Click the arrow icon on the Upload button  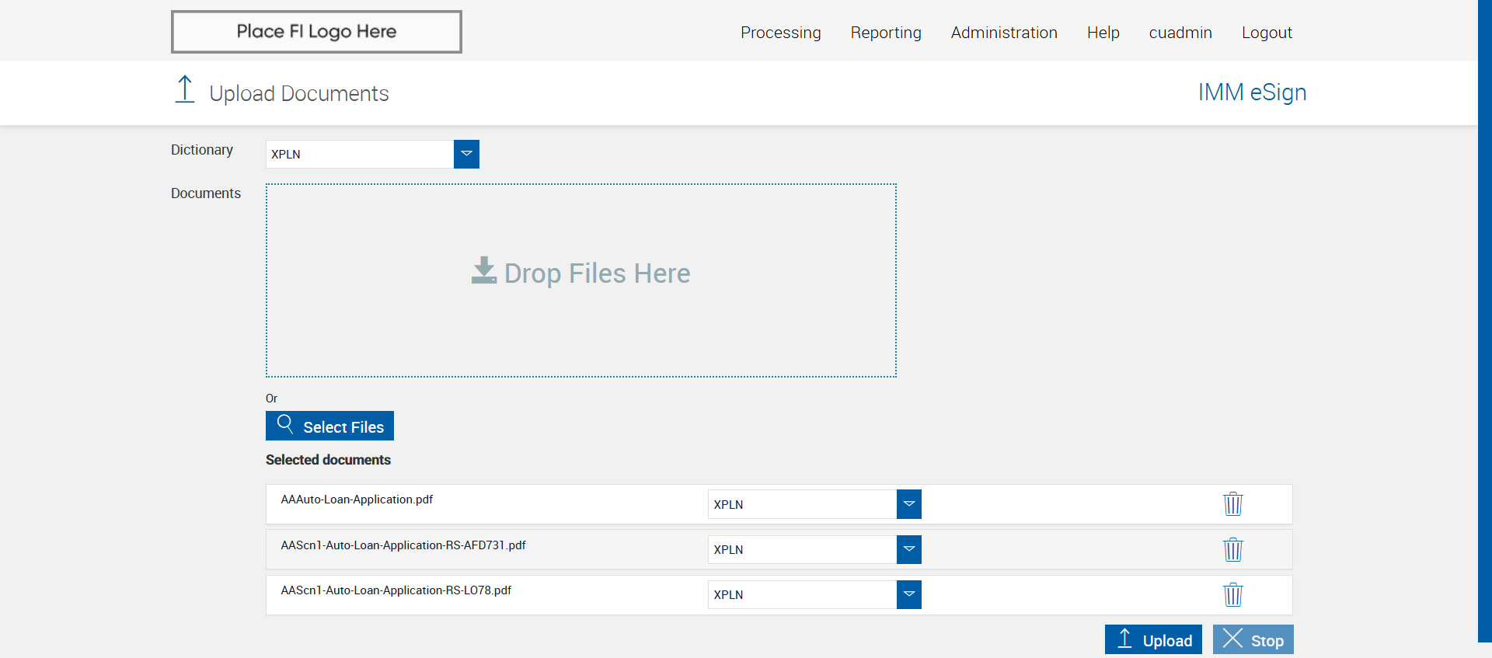coord(1124,639)
